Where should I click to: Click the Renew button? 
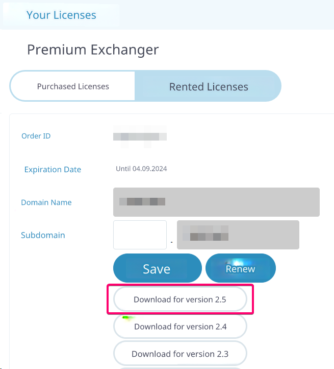240,268
